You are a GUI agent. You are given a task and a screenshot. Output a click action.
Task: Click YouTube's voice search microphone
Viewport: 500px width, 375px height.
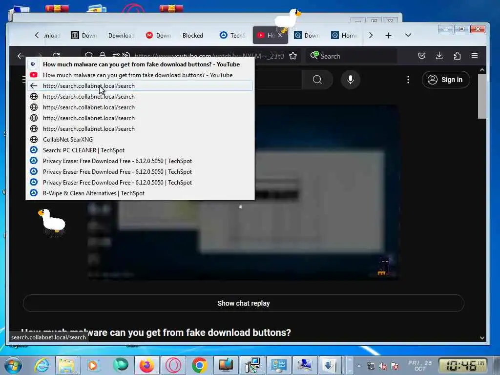(351, 80)
